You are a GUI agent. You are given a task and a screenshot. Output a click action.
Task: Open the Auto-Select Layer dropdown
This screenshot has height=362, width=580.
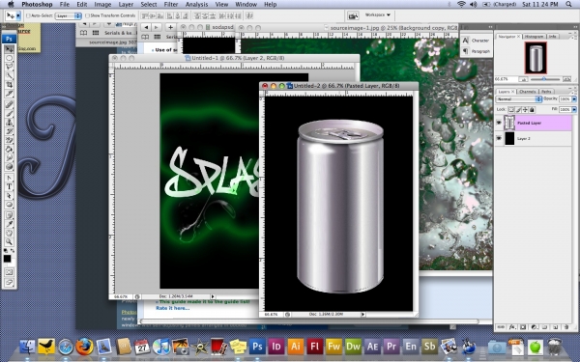69,15
